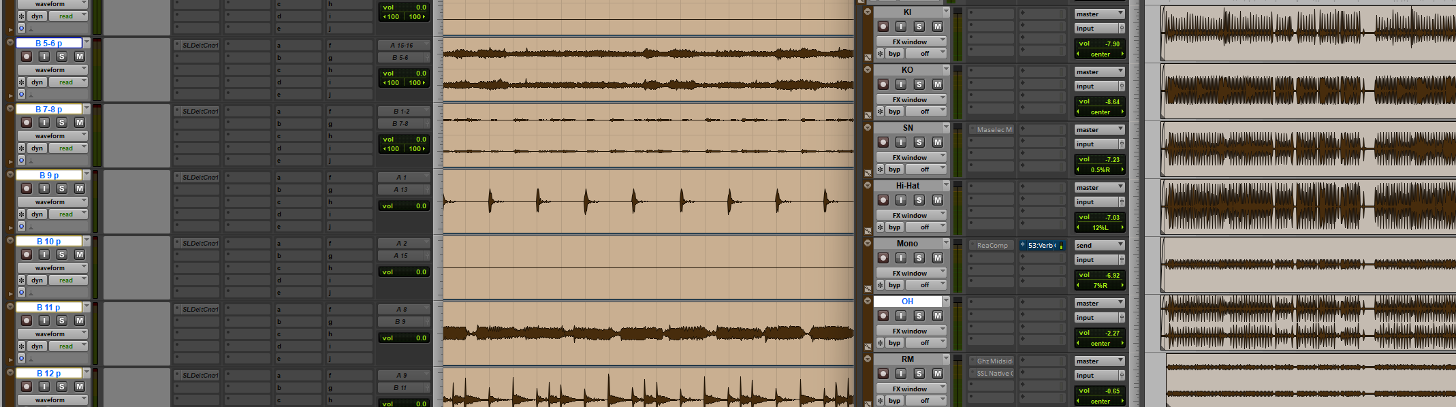Click freeze snowflake icon on B 5-6 p

22,82
